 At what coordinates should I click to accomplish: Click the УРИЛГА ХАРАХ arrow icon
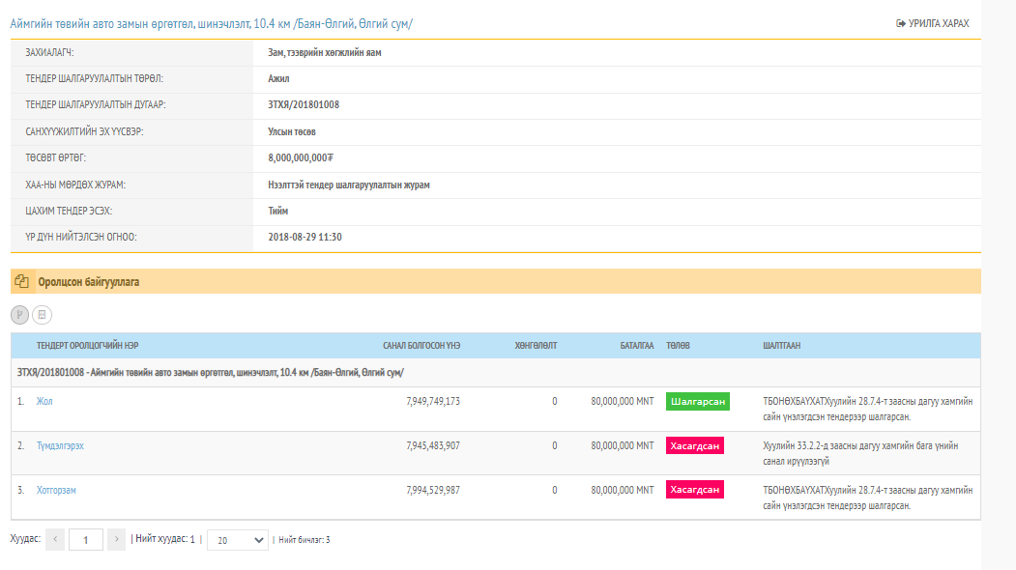pos(901,23)
